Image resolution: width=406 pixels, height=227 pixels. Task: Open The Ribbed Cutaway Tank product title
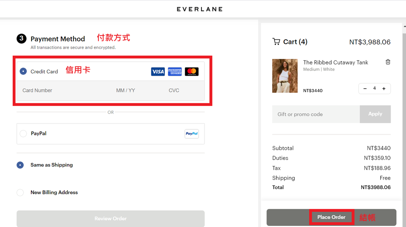(x=335, y=62)
